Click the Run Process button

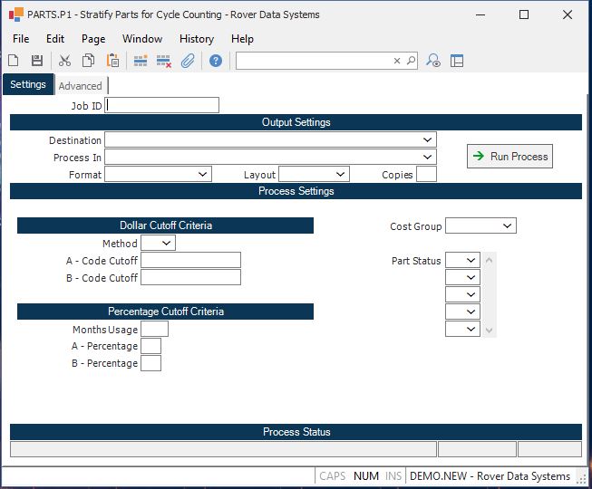click(x=510, y=157)
